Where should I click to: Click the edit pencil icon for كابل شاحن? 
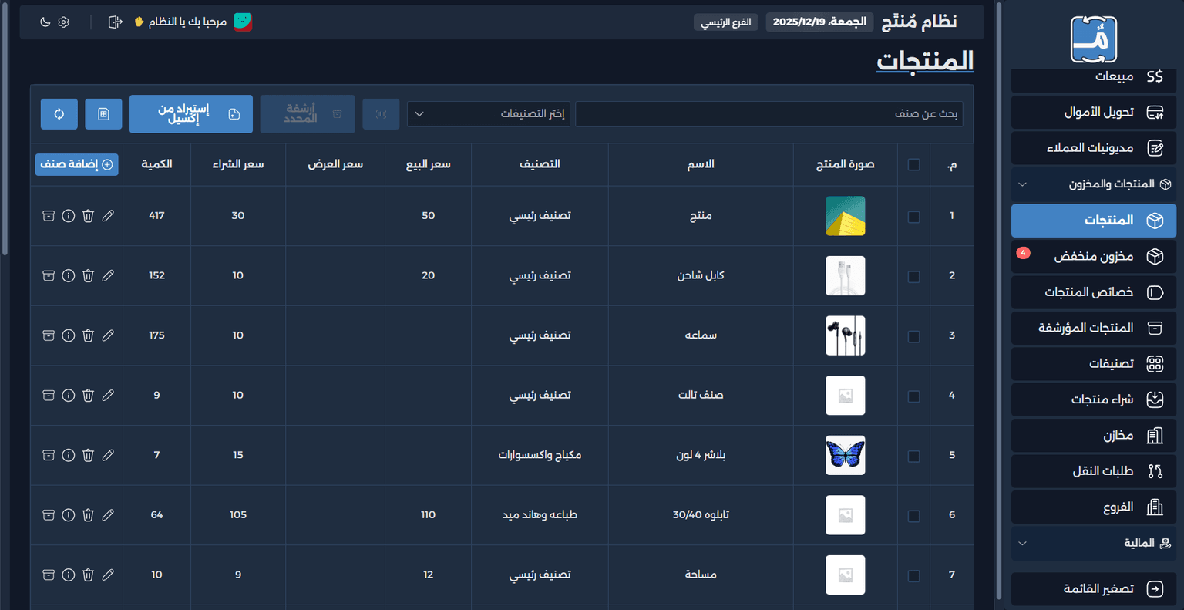(108, 275)
